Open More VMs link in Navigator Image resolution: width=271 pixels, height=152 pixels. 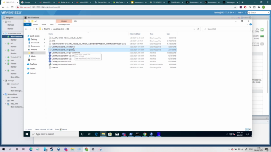(x=15, y=77)
